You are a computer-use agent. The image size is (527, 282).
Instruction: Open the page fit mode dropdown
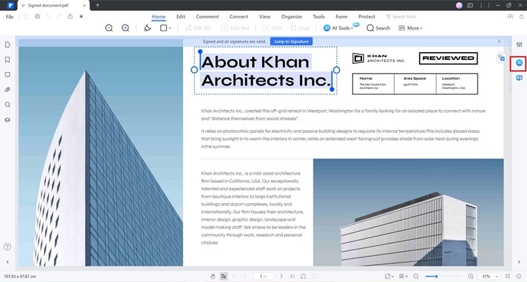pyautogui.click(x=389, y=277)
